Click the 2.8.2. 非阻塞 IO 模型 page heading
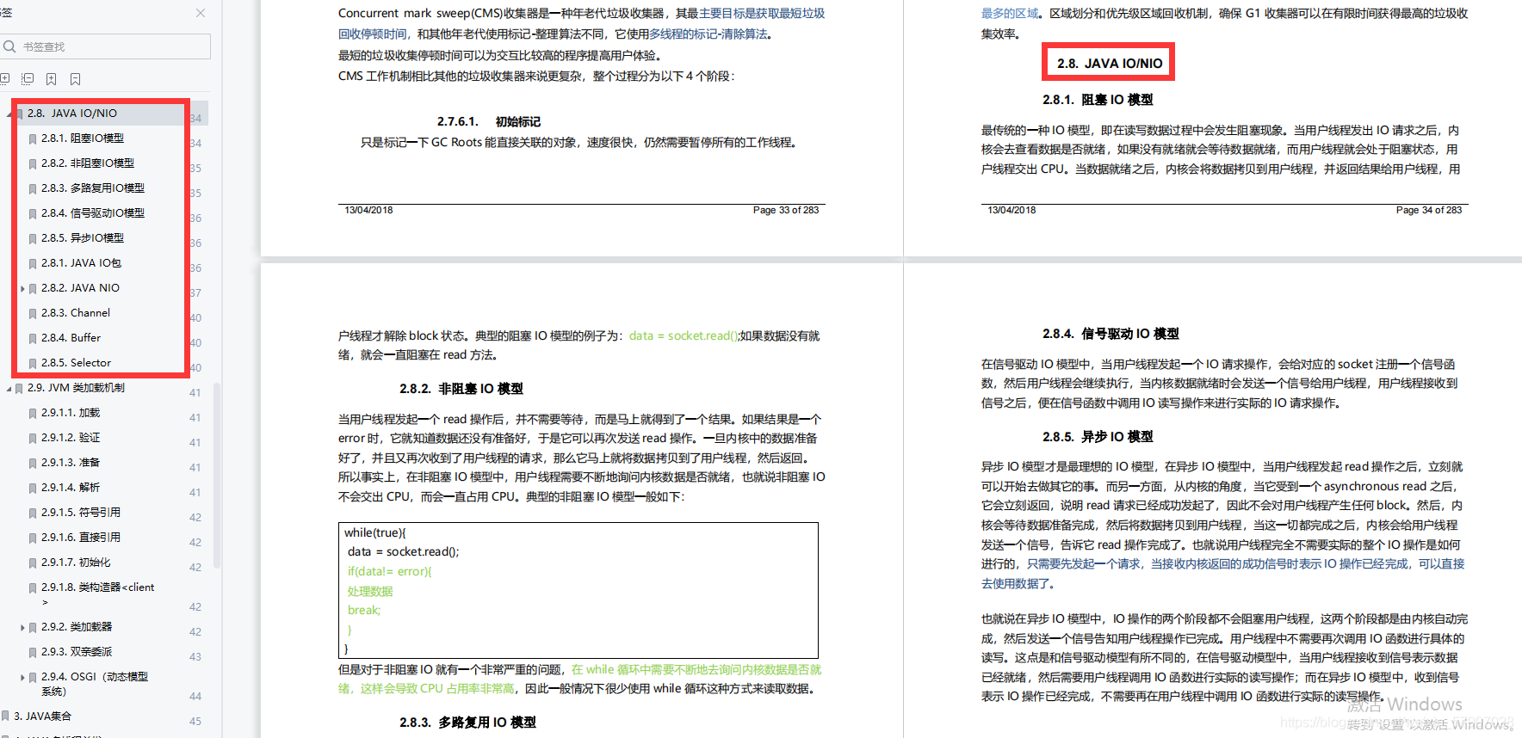 (x=461, y=389)
